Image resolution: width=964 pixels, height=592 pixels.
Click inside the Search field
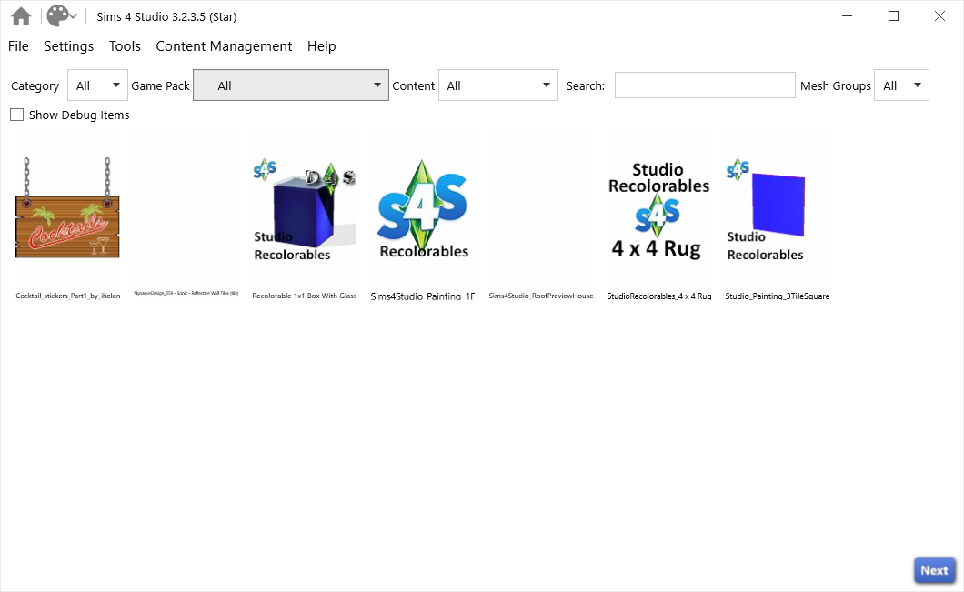pos(705,85)
